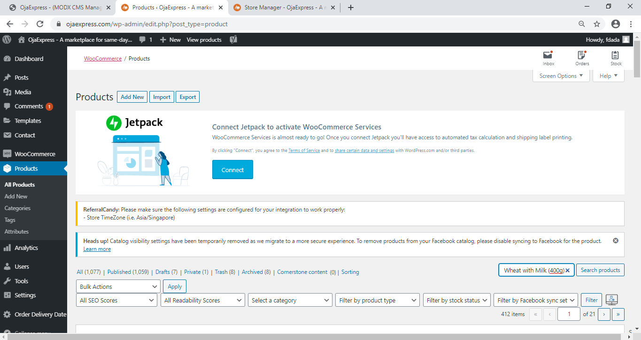Open the Filter by Facebook sync dropdown
Viewport: 641px width, 340px height.
point(536,300)
